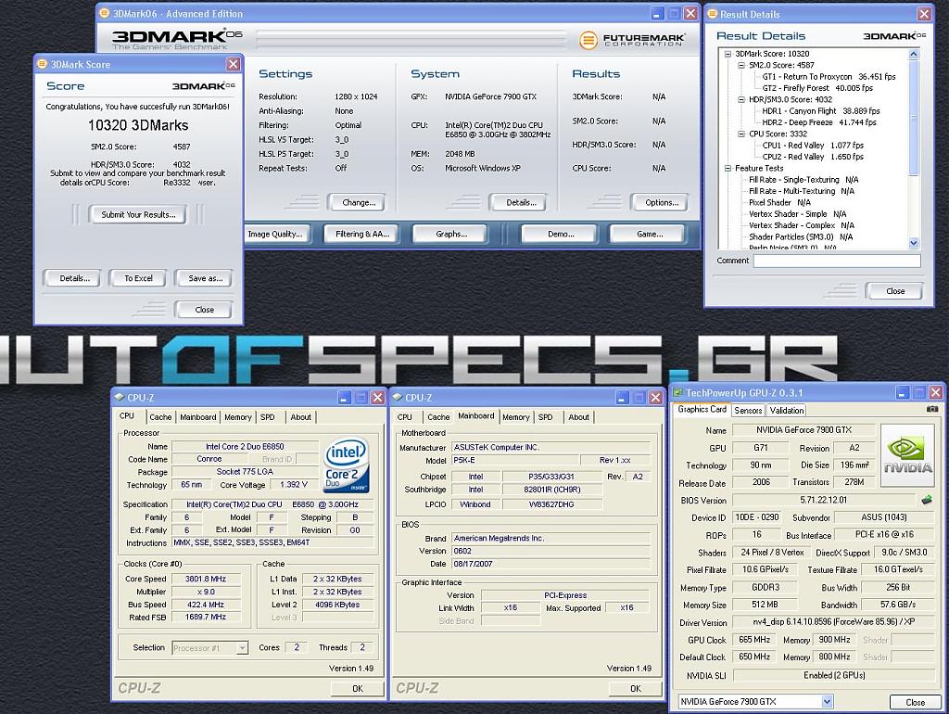
Task: Click OK in the Processor CPU-Z window
Action: pyautogui.click(x=358, y=689)
